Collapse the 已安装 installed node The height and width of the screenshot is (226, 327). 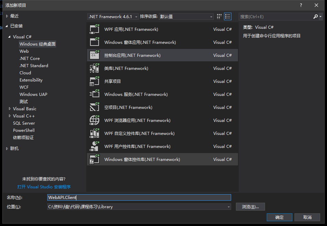tap(7, 26)
